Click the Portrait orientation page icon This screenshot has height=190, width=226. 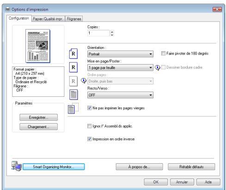point(73,53)
